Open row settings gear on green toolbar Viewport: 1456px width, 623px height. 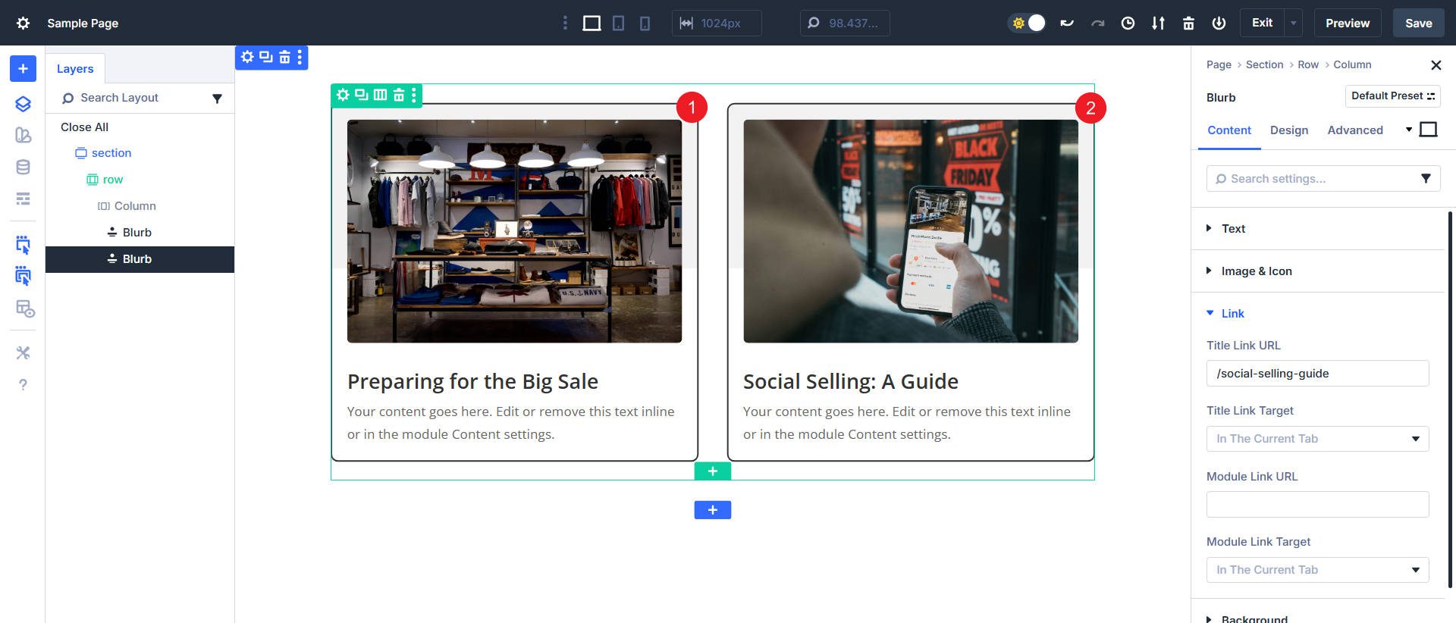343,95
